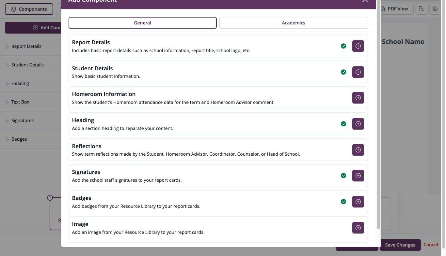Click the Homeroom Information title text
This screenshot has width=446, height=256.
point(104,94)
